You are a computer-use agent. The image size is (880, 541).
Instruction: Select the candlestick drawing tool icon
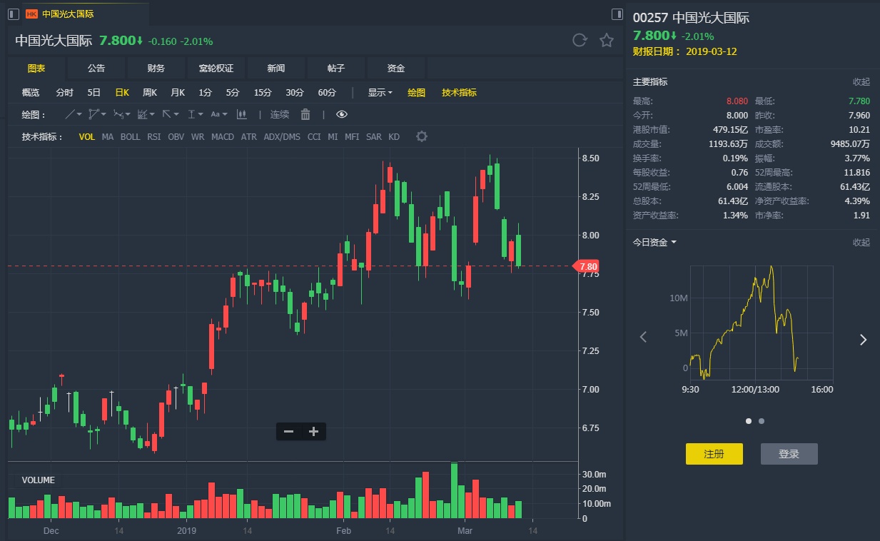coord(241,114)
